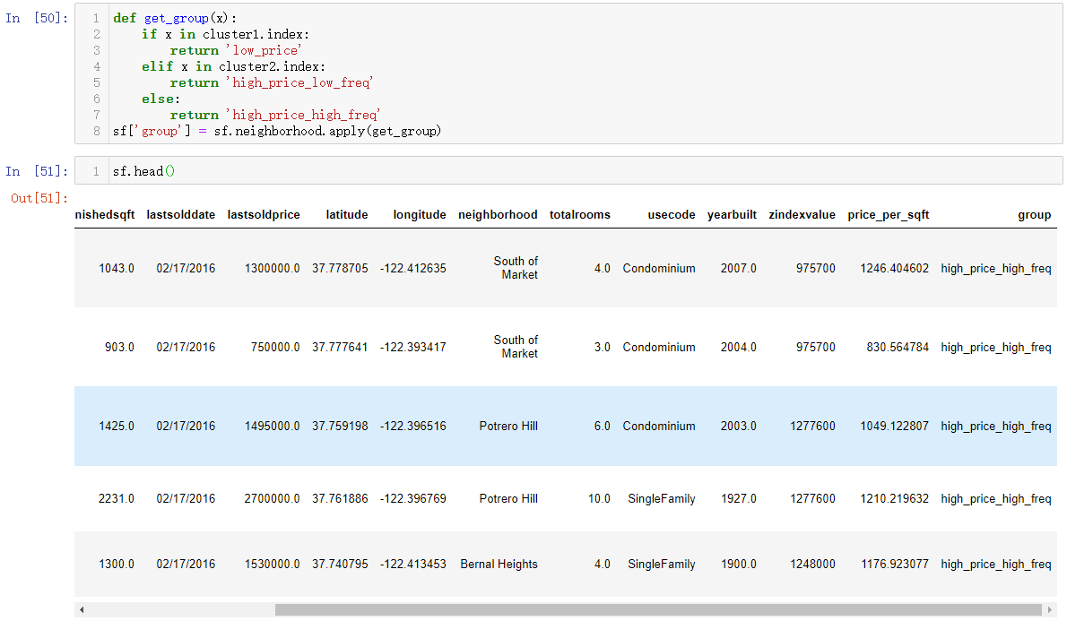Click the cell value 1300000.0
Screen dimensions: 1067x621
(272, 269)
